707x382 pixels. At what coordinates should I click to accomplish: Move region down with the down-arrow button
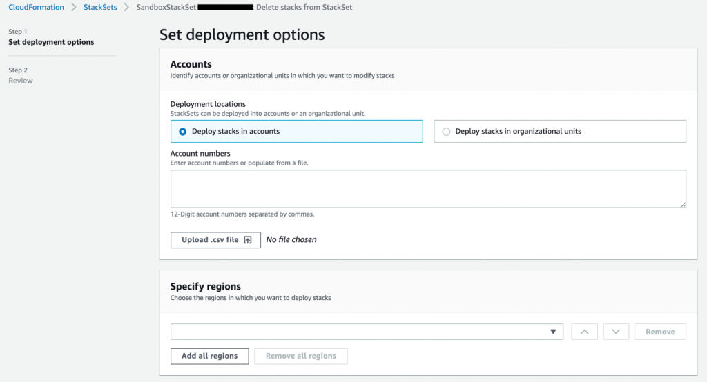[x=616, y=332]
